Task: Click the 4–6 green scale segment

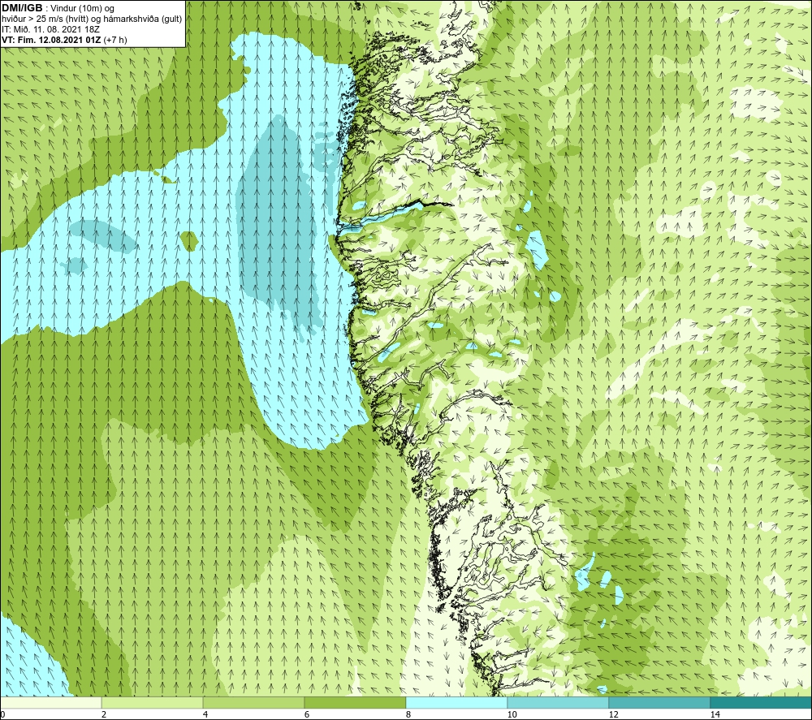Action: (253, 703)
